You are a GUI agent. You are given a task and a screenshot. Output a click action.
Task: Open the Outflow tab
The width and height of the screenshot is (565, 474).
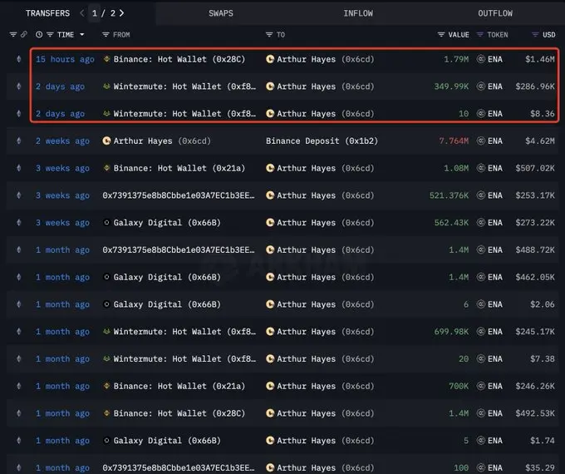494,13
